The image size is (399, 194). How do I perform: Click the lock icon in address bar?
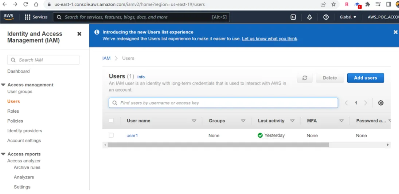49,4
